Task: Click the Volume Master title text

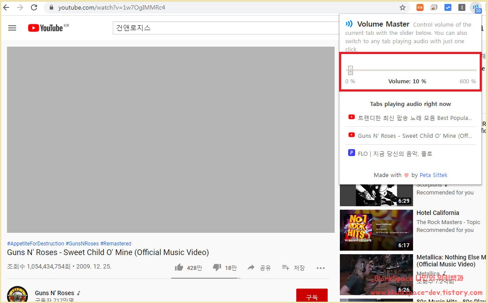Action: point(383,24)
